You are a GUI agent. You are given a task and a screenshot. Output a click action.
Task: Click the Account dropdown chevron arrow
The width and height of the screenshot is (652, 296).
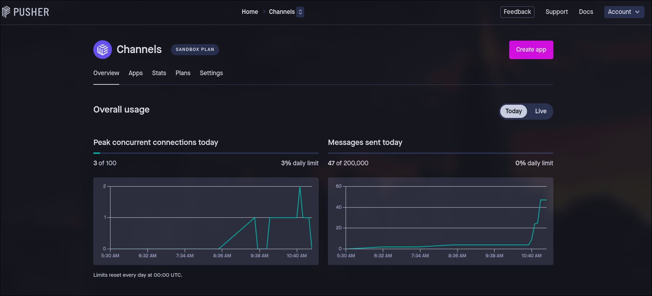pos(637,12)
